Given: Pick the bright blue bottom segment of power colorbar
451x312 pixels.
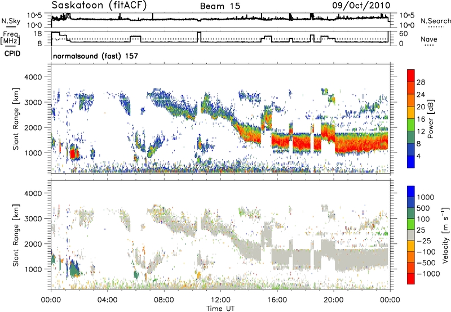Looking at the screenshot, I should [411, 162].
